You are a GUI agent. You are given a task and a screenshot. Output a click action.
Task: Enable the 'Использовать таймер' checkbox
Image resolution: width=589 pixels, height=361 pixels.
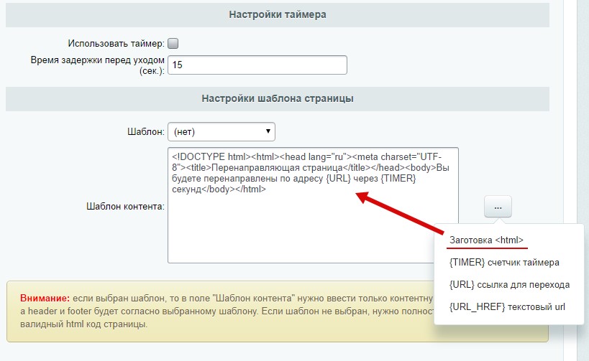click(173, 44)
